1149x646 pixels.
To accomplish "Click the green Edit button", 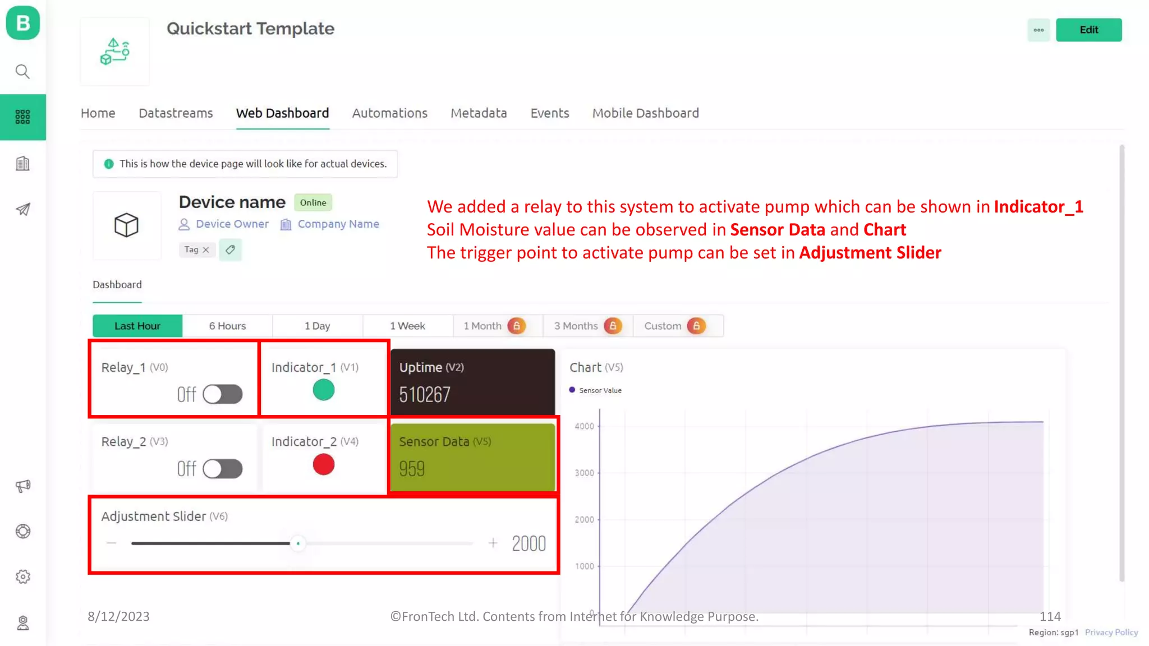I will 1088,30.
